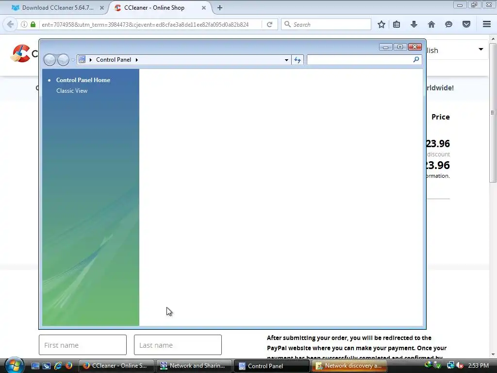Open Firefox downloads arrow
This screenshot has width=497, height=373.
414,24
